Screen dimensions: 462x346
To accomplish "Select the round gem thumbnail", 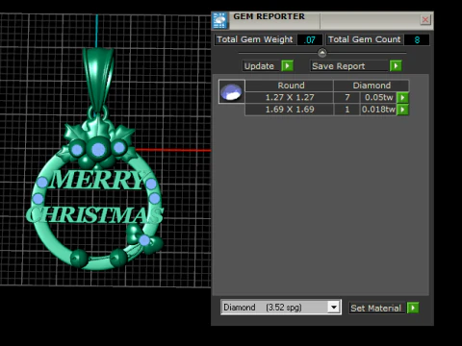I will (232, 91).
